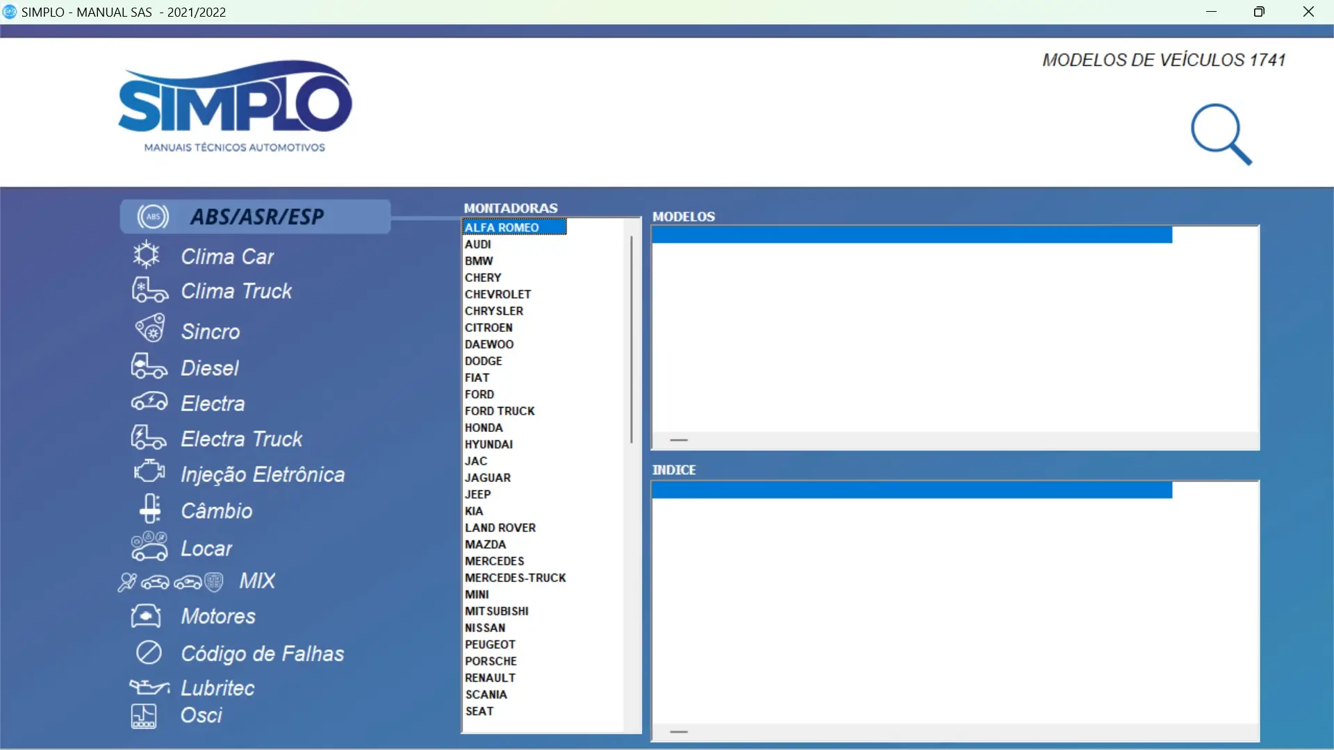Select the ABS/ASR/ESP menu category
This screenshot has height=750, width=1334.
[256, 217]
